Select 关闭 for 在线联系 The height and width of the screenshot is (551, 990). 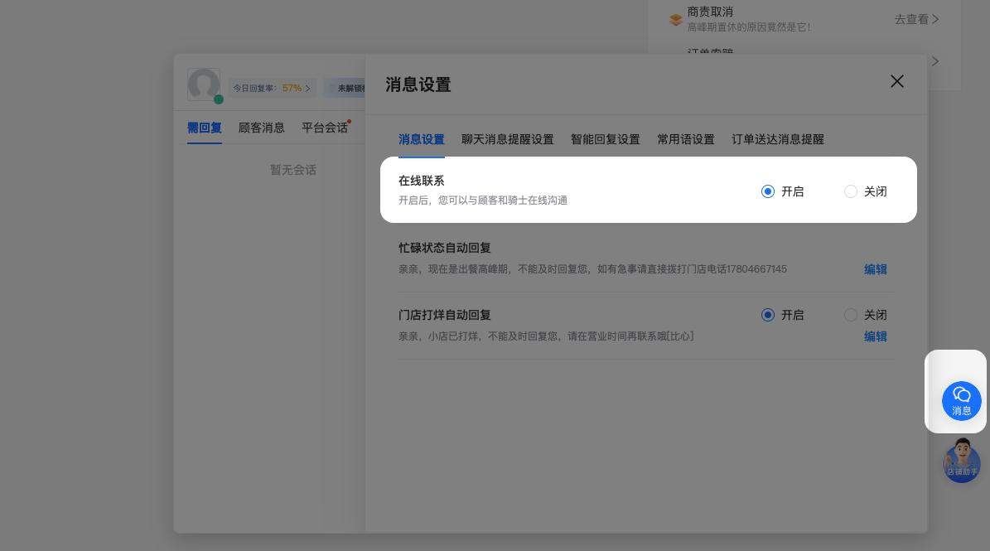851,191
